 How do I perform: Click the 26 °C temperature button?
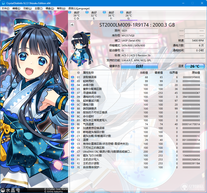195,66
